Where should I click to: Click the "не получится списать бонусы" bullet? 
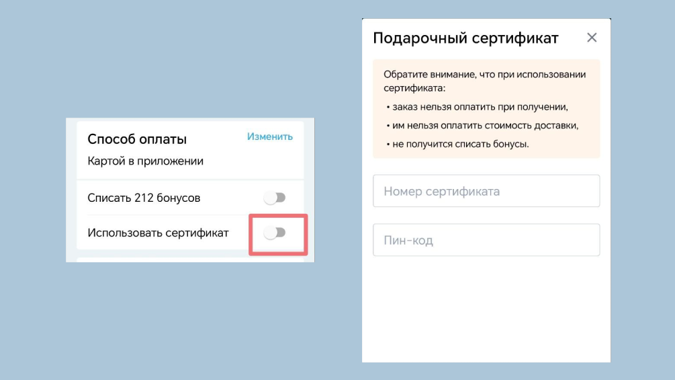460,145
